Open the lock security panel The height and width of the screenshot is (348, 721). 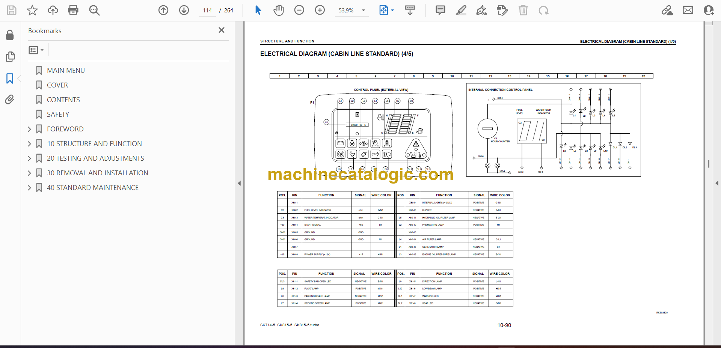click(x=10, y=35)
